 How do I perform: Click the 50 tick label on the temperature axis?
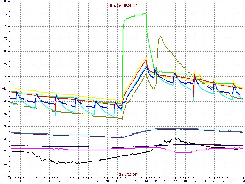pyautogui.click(x=5, y=89)
